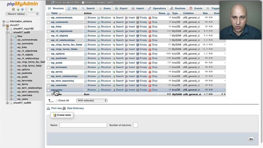The height and width of the screenshot is (148, 263).
Task: Click Browse icon in wp_commentmeta row
Action: (x=85, y=18)
